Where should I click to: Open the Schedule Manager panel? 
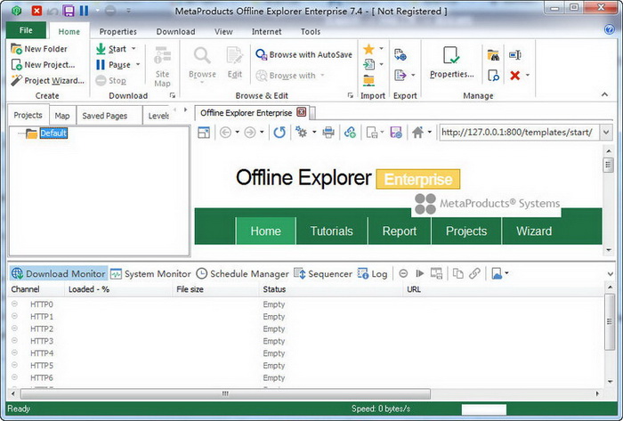point(242,273)
